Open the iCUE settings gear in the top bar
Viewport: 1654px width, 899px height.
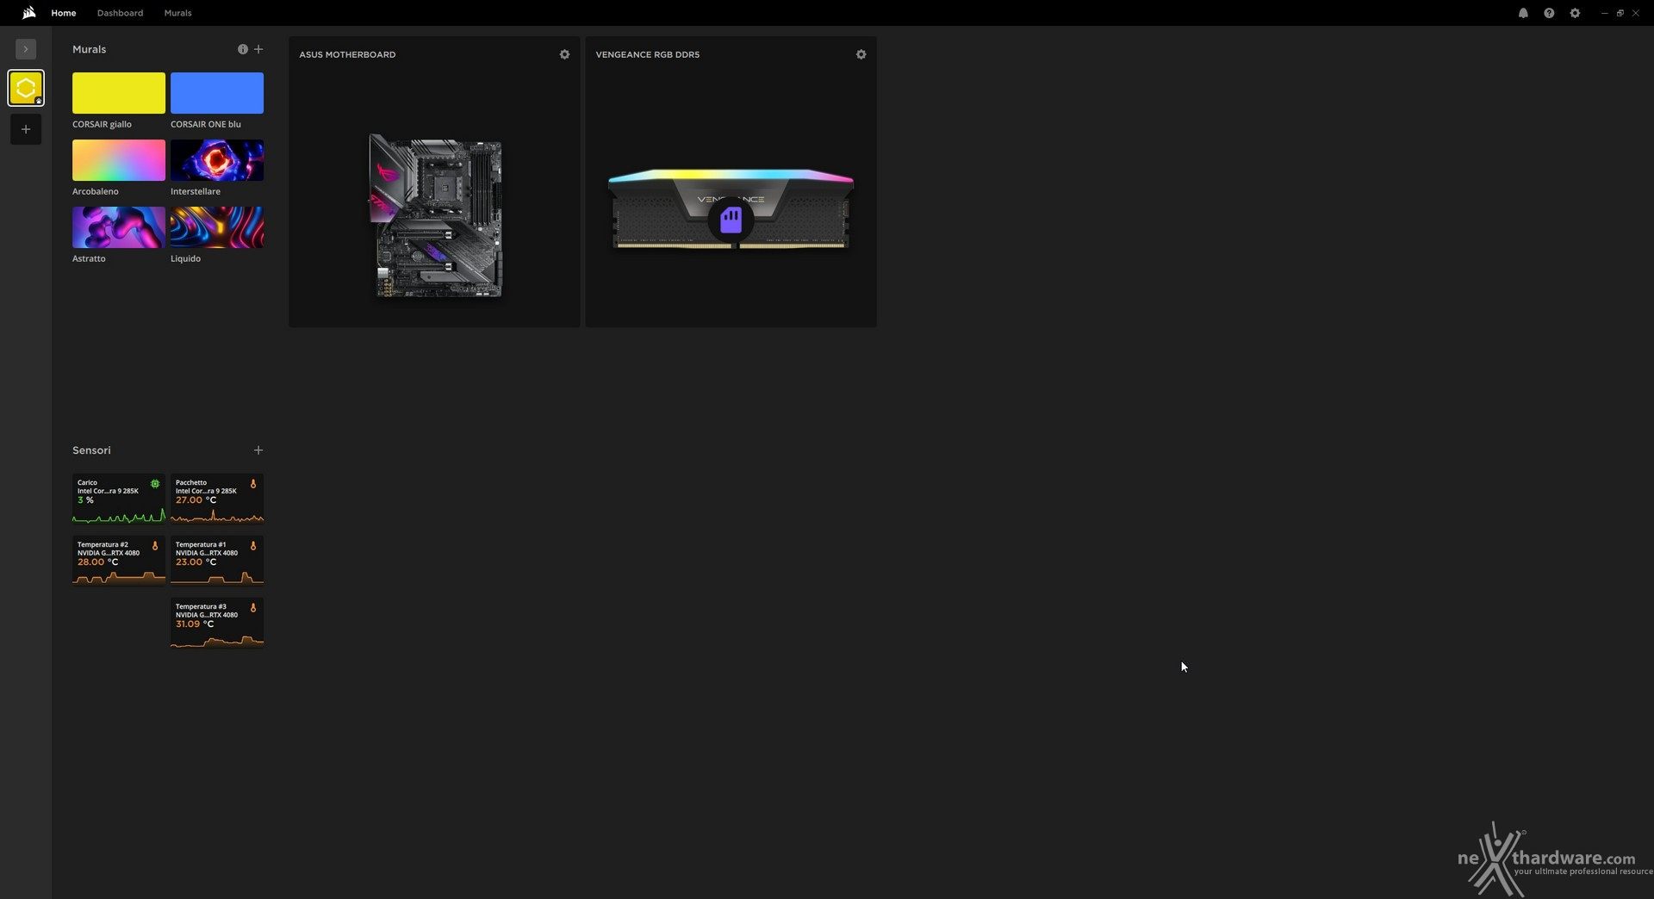coord(1575,13)
